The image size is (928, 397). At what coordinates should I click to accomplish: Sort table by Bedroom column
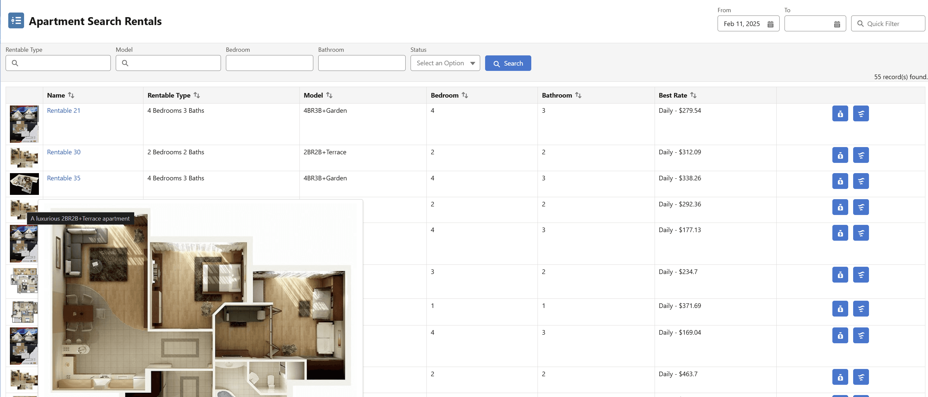pos(465,95)
